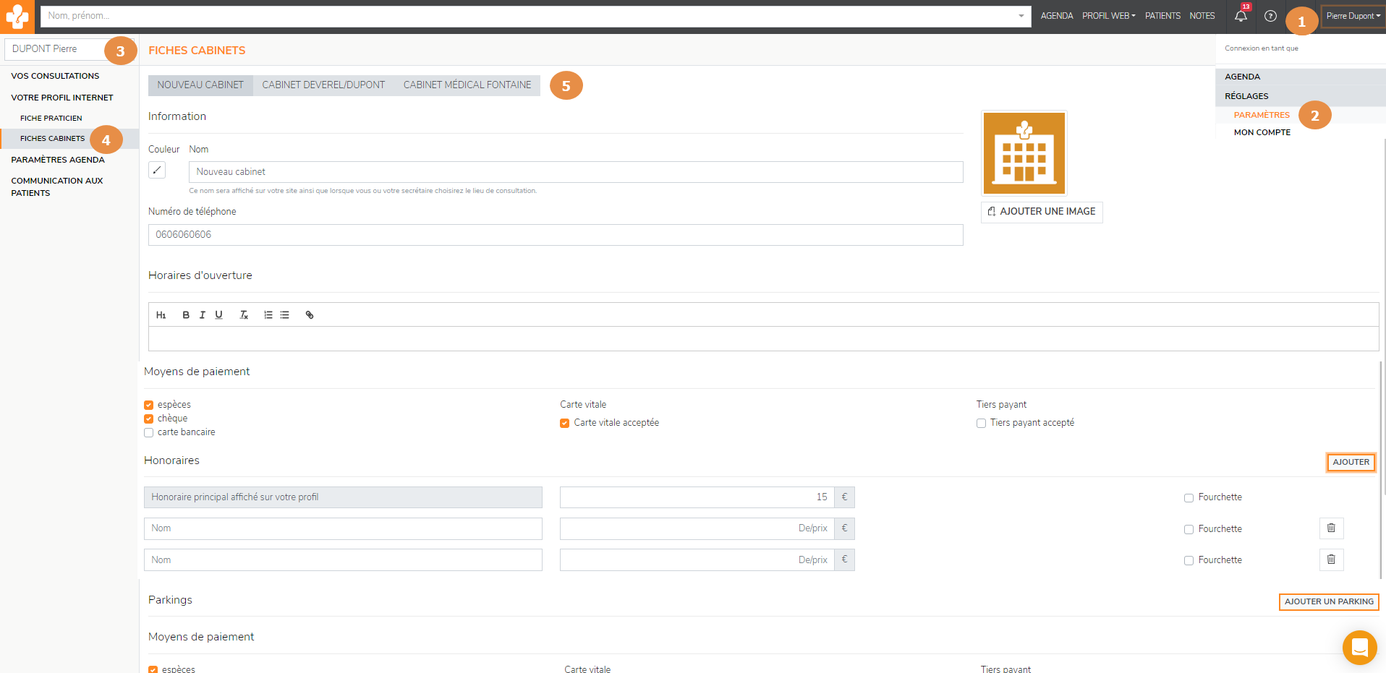Viewport: 1386px width, 673px height.
Task: Enable the carte bancaire payment checkbox
Action: pos(149,433)
